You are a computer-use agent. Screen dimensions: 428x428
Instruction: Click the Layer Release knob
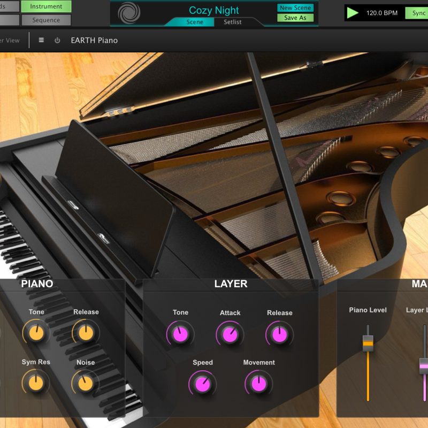point(279,335)
